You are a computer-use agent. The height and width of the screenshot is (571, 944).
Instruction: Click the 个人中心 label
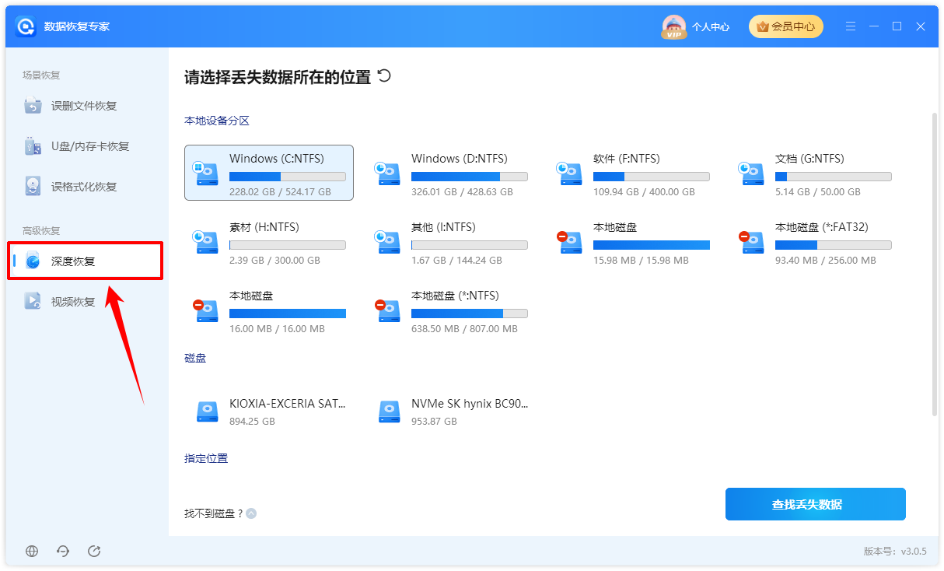711,26
